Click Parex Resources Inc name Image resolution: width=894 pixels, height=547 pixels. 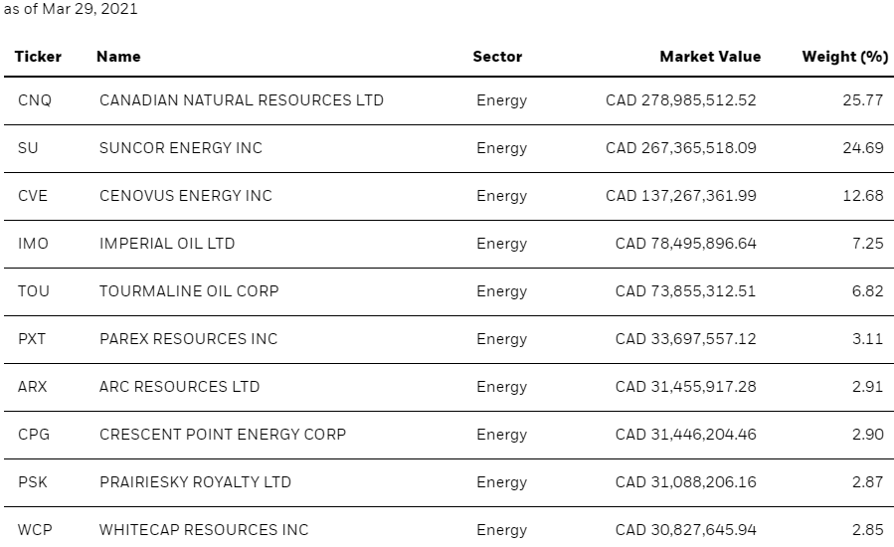[188, 339]
